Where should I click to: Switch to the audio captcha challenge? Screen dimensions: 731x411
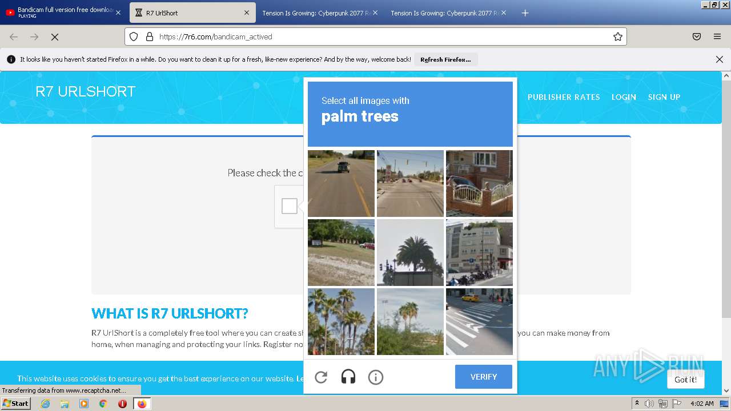tap(348, 377)
